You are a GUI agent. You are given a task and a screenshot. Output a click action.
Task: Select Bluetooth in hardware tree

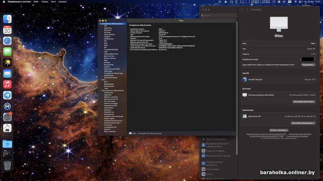coord(108,30)
